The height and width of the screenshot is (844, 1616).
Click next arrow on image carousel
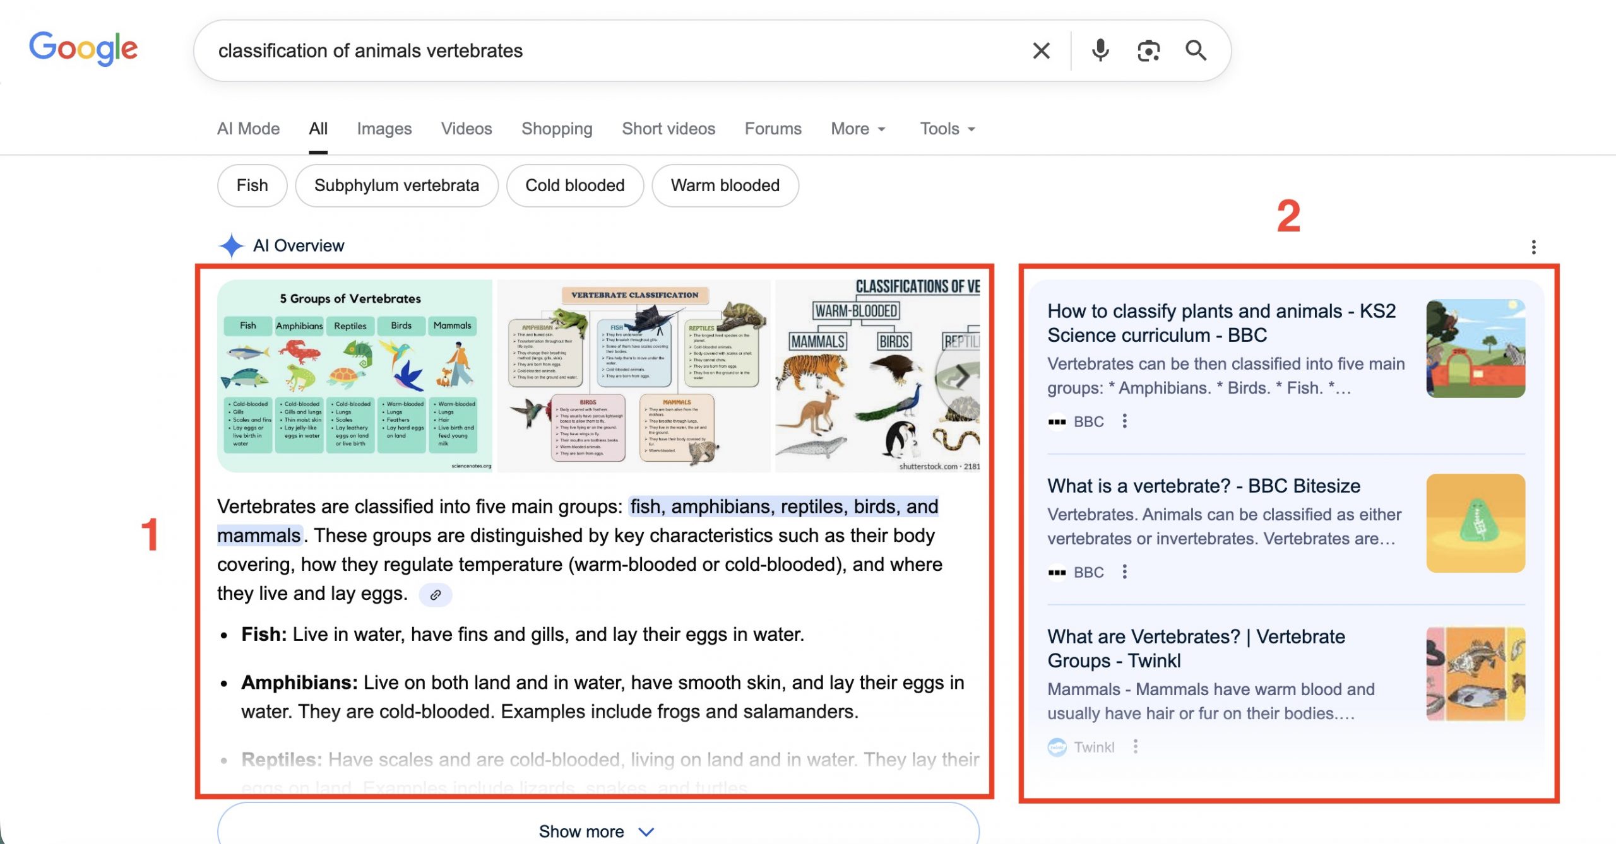point(961,377)
